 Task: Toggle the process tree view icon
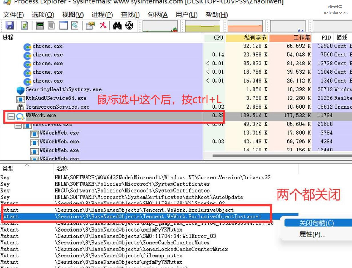[51, 26]
